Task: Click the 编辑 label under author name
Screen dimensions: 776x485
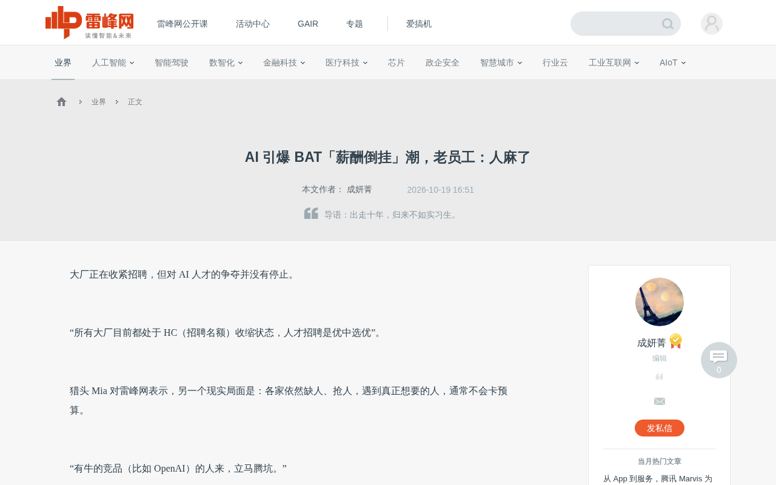Action: coord(660,358)
